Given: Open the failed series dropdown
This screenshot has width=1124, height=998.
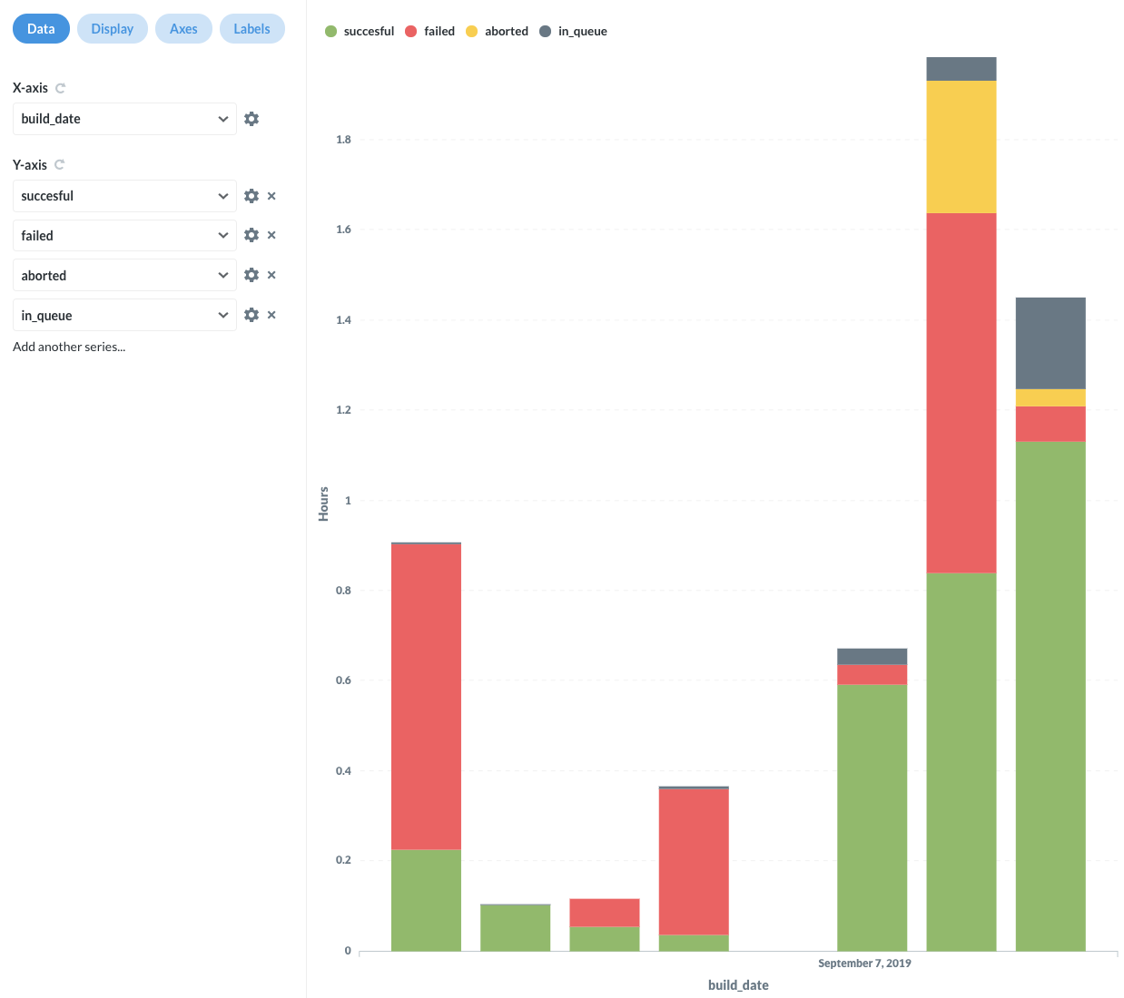Looking at the screenshot, I should [x=124, y=235].
